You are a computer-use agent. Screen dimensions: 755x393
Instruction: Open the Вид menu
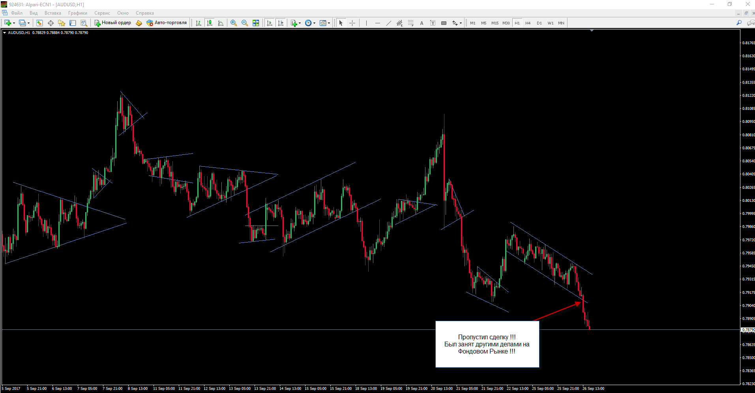point(34,13)
